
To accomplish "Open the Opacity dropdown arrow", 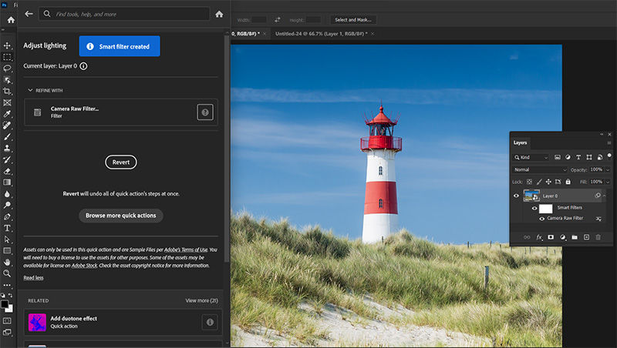I will pos(606,169).
